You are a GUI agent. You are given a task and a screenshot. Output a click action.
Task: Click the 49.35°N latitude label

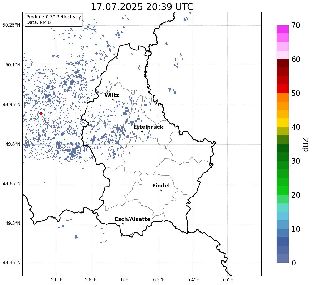12,263
